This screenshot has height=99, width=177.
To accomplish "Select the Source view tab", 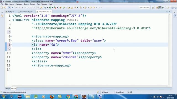I will 14,89.
